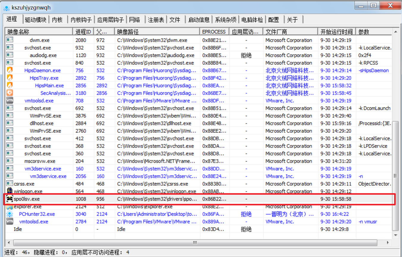Select the spo0lsv.exe process name
The image size is (402, 257).
[27, 199]
